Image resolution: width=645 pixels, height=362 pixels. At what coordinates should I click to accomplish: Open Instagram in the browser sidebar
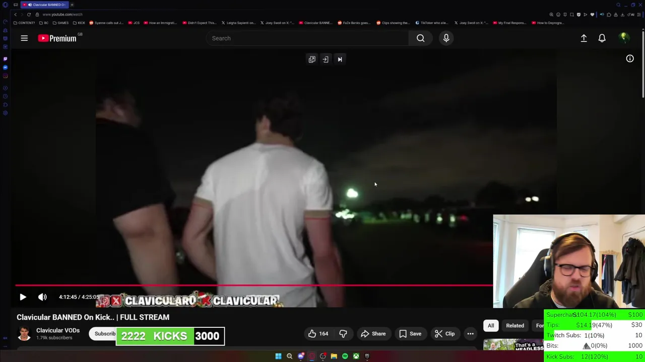[x=5, y=76]
